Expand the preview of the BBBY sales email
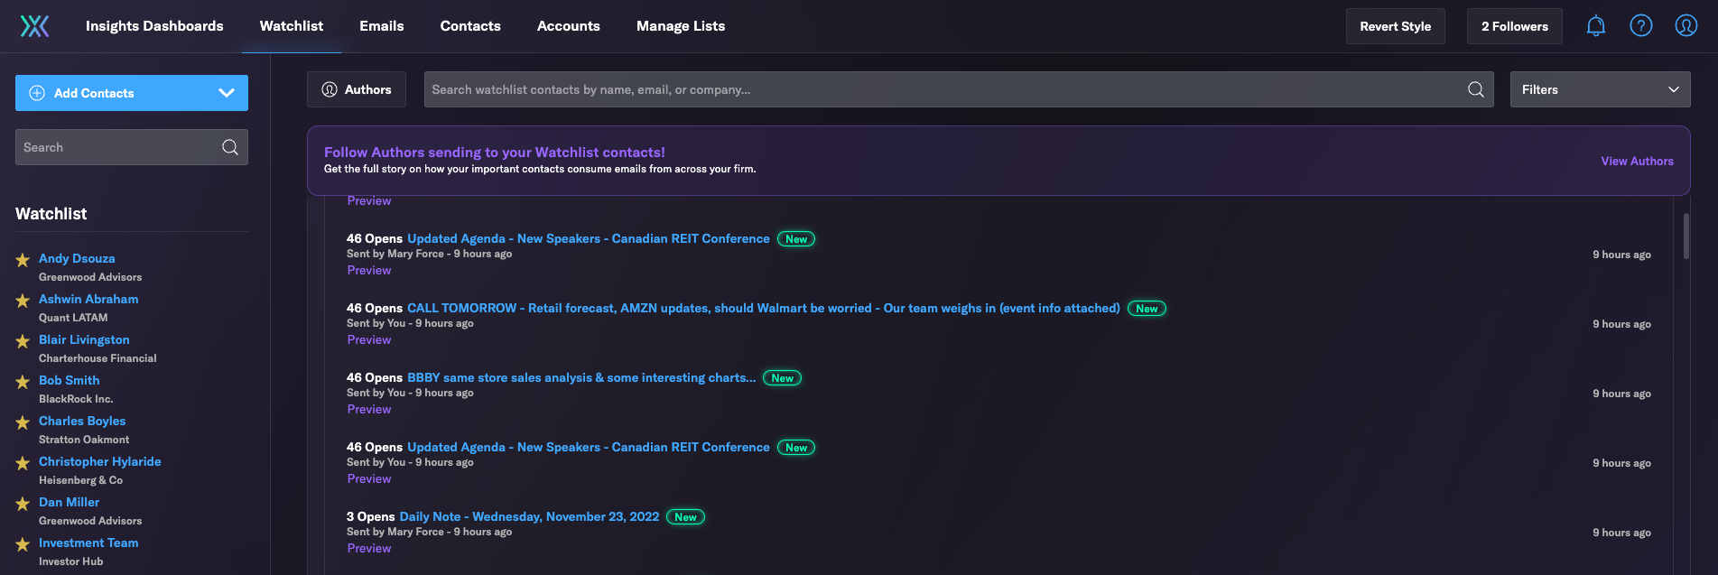This screenshot has height=575, width=1718. pyautogui.click(x=369, y=410)
